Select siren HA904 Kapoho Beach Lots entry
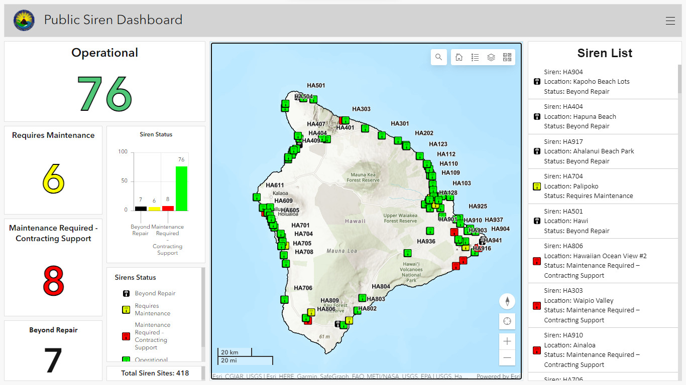The height and width of the screenshot is (385, 686). [x=603, y=82]
